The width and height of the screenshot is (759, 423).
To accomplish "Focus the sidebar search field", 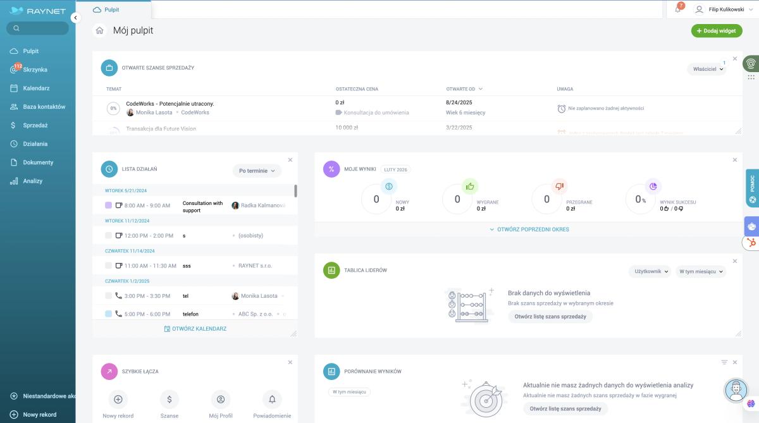I will point(37,28).
